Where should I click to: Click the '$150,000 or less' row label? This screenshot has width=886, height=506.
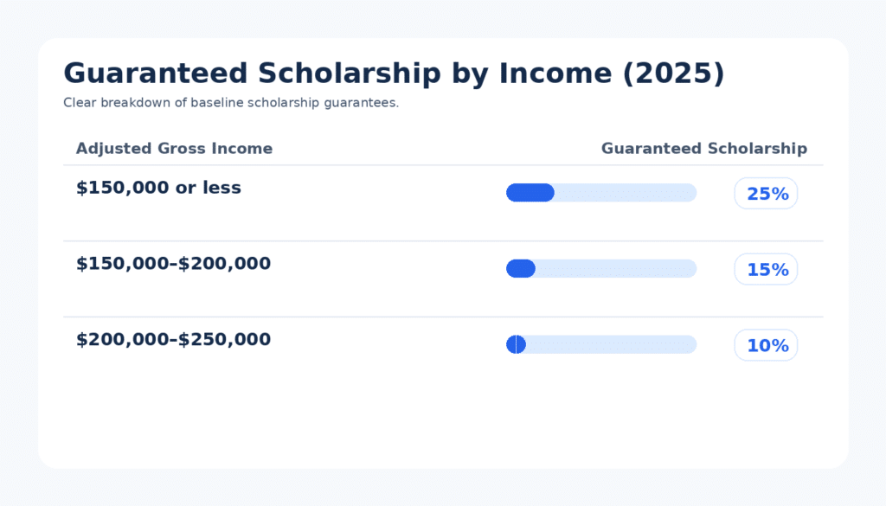158,188
